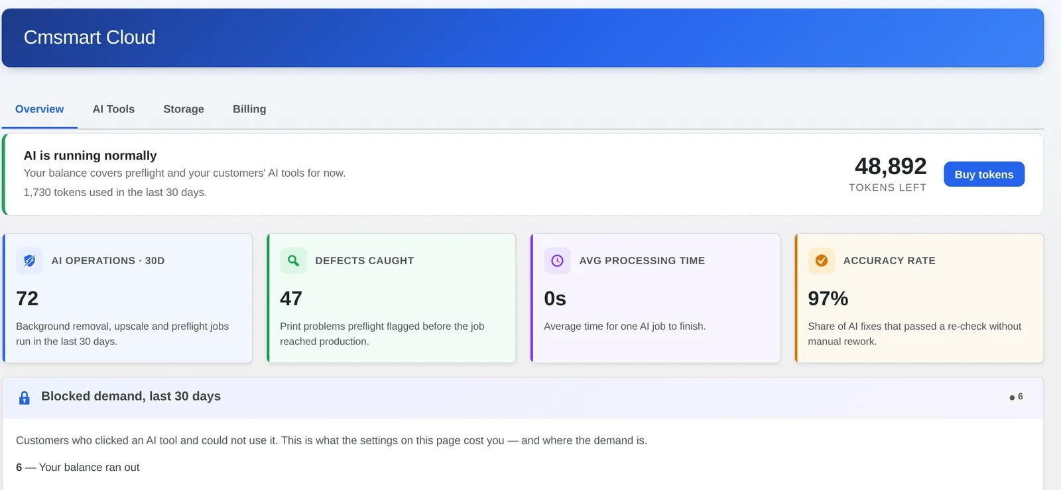The image size is (1061, 490).
Task: Click the Blocked demand lock icon
Action: [25, 397]
